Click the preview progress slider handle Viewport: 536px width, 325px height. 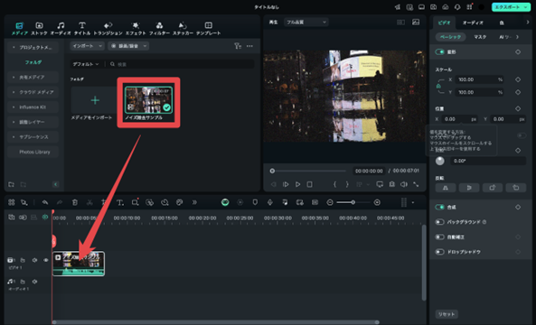[x=272, y=171]
